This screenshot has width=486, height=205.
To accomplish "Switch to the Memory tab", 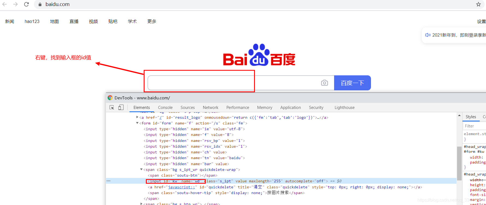I will pyautogui.click(x=265, y=108).
